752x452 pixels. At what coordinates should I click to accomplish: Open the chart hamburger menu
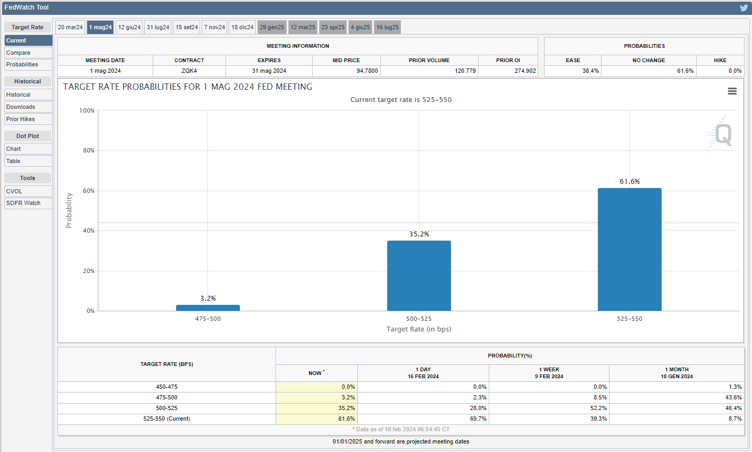pos(732,91)
